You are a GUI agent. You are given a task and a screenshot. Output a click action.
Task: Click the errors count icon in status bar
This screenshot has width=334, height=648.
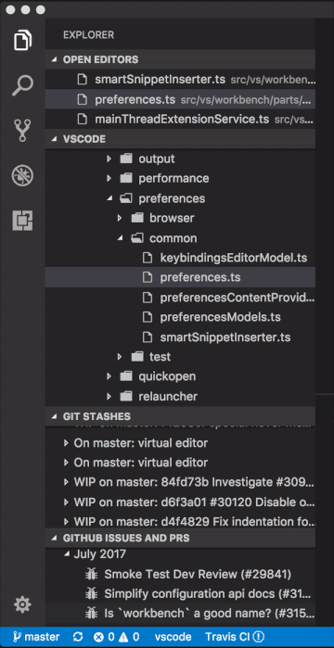click(x=98, y=637)
